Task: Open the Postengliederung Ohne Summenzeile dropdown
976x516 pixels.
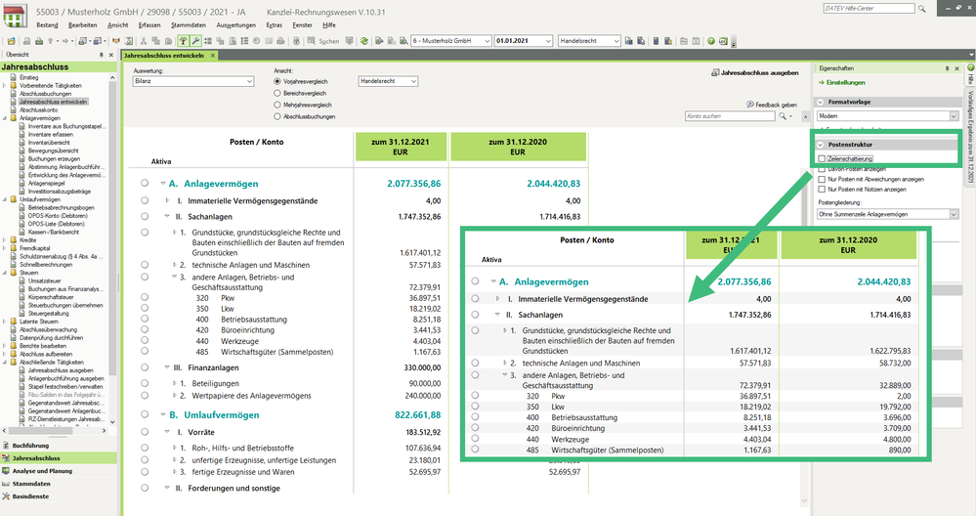Action: (888, 214)
